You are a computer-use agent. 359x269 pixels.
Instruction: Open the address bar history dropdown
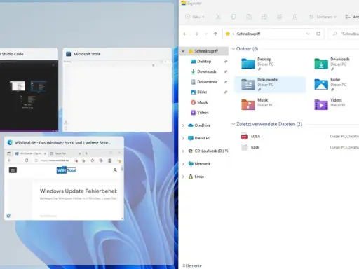(308, 34)
